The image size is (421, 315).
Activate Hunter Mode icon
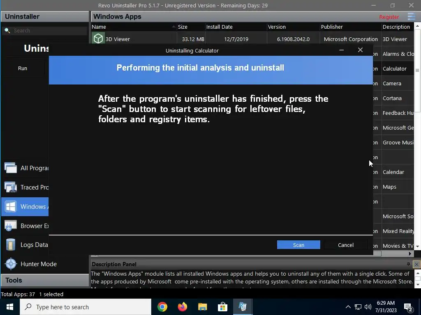[x=11, y=264]
